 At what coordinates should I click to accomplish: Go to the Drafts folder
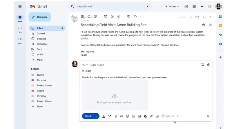pyautogui.click(x=40, y=54)
